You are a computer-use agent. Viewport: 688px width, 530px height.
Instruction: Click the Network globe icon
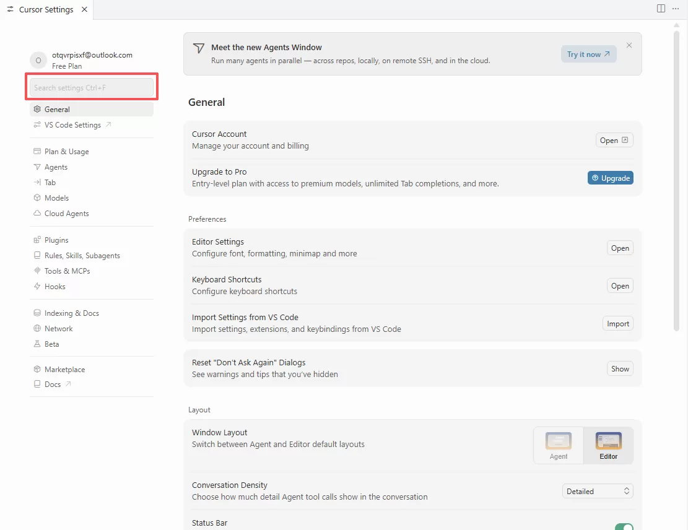[x=37, y=329]
